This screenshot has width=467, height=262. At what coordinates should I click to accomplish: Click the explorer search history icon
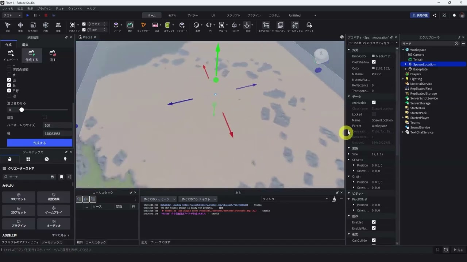click(456, 43)
